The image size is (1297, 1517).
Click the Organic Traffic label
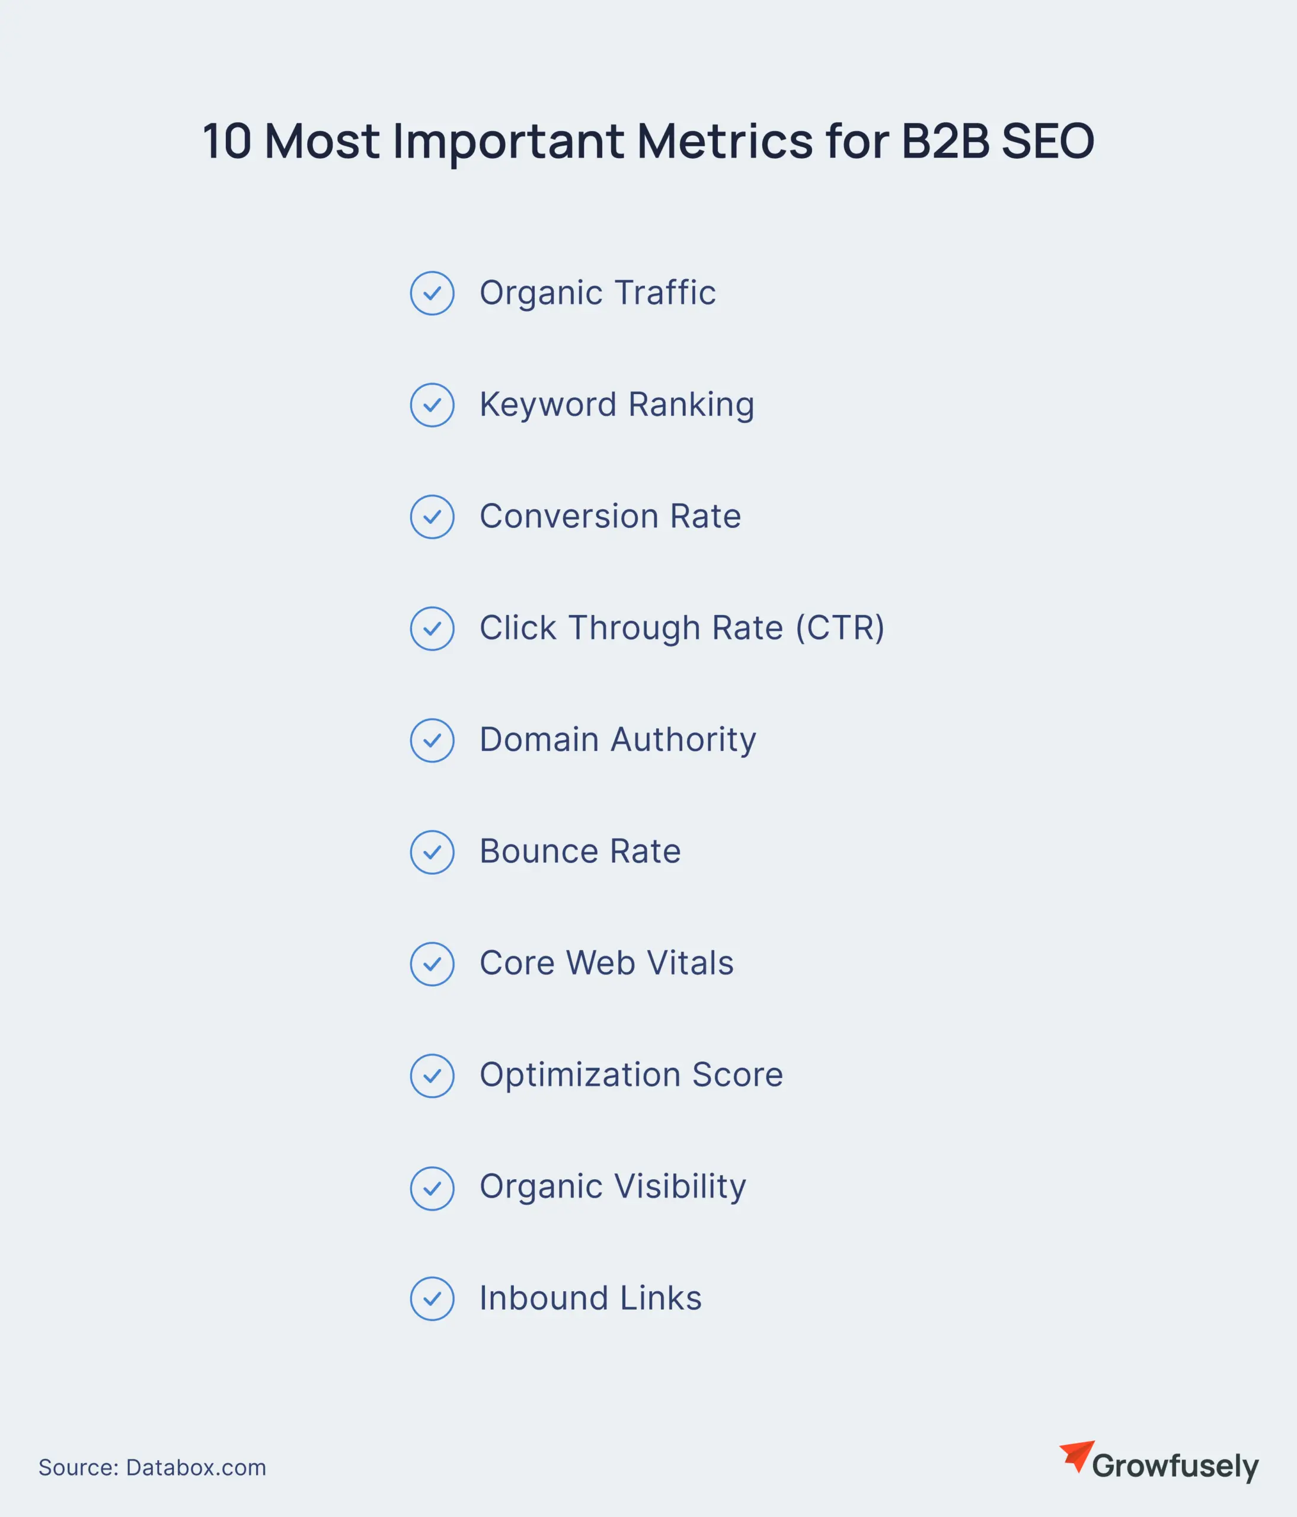point(598,293)
